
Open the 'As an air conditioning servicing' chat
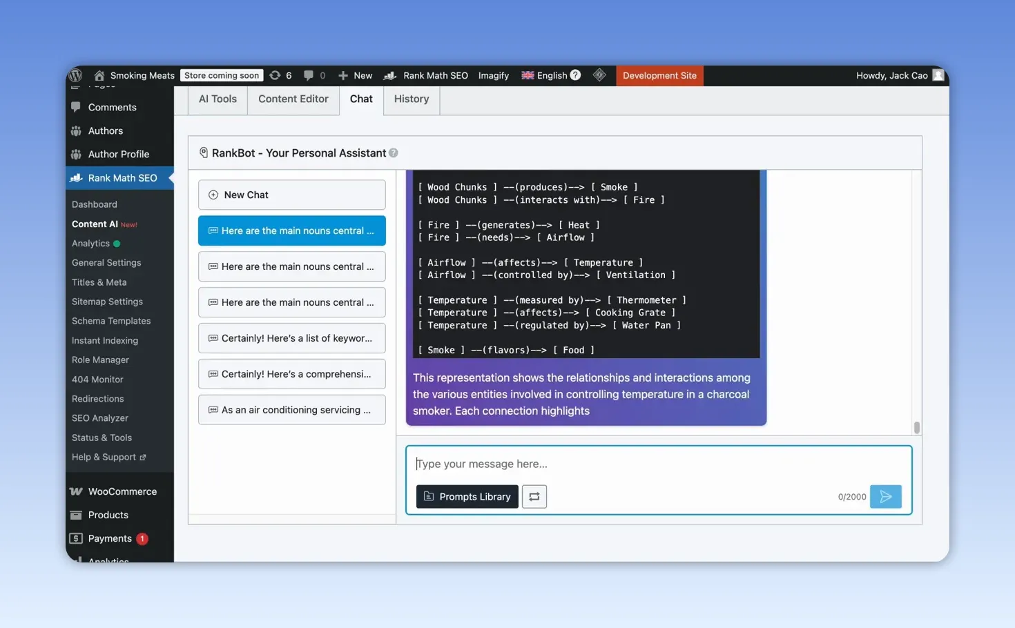click(x=292, y=410)
